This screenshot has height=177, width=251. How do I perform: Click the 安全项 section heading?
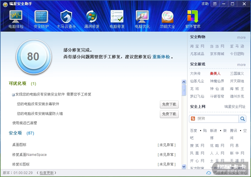point(15,133)
